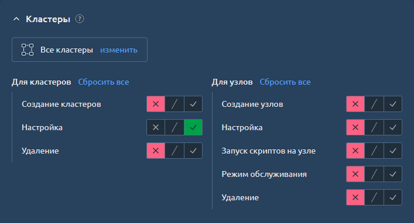Click the Для кластеров heading
414x223 pixels.
pos(42,82)
